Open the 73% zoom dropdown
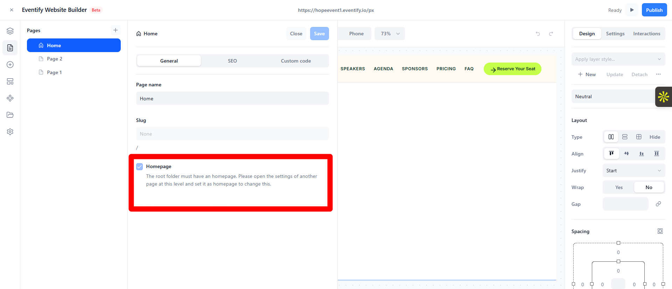The height and width of the screenshot is (289, 672). click(390, 34)
